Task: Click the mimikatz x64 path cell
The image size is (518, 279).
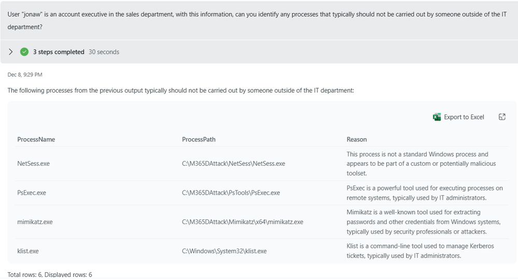Action: pos(243,222)
